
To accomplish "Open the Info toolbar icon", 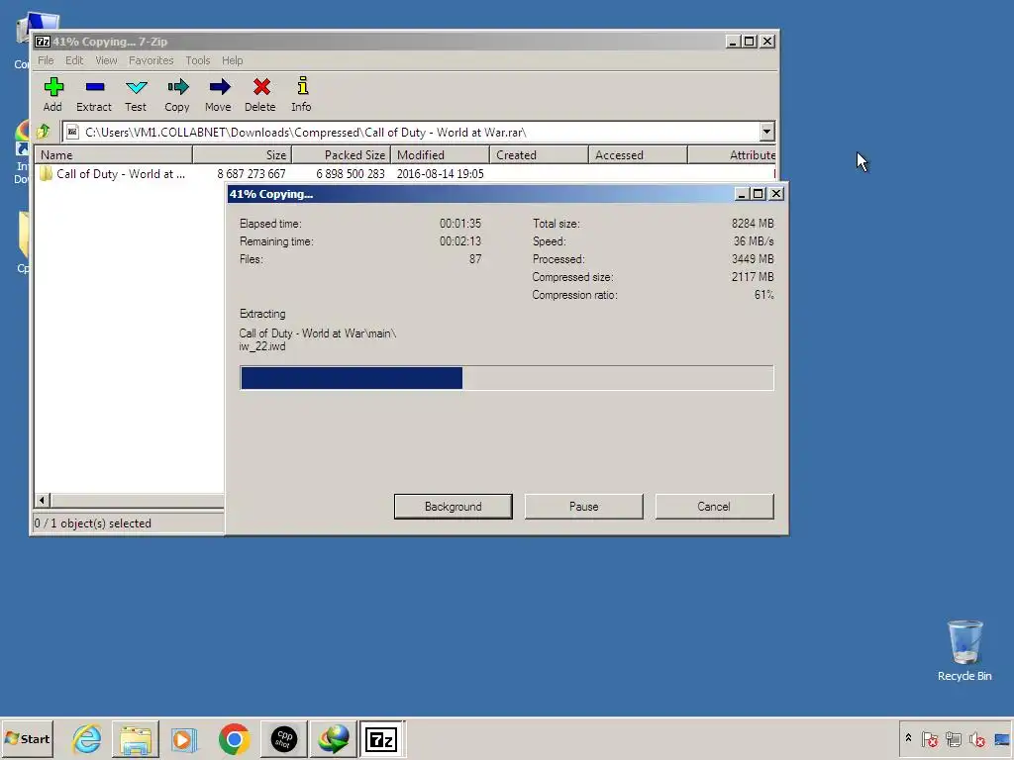I will [302, 86].
